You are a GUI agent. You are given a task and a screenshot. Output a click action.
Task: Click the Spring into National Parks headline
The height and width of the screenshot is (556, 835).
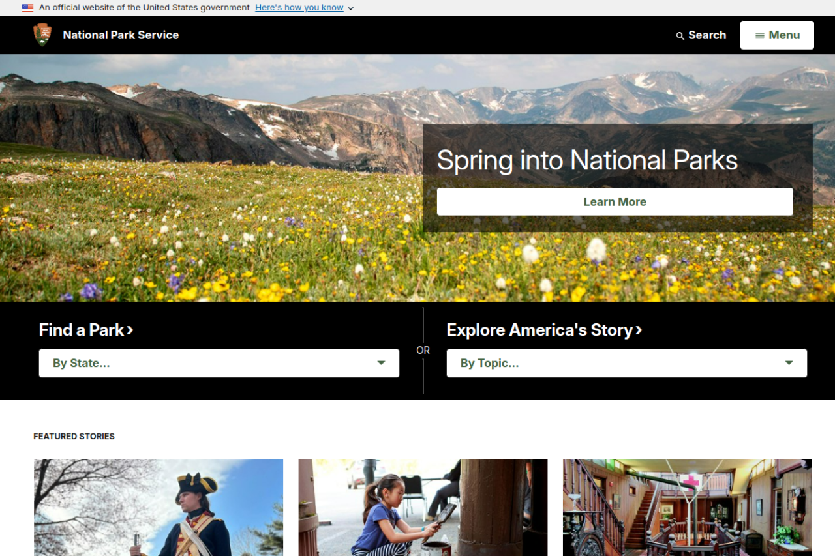587,160
